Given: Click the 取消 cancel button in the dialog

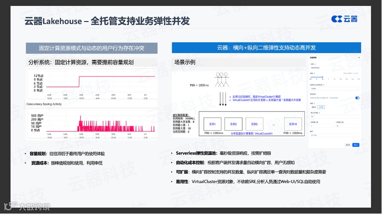Looking at the screenshot, I should pyautogui.click(x=348, y=145).
